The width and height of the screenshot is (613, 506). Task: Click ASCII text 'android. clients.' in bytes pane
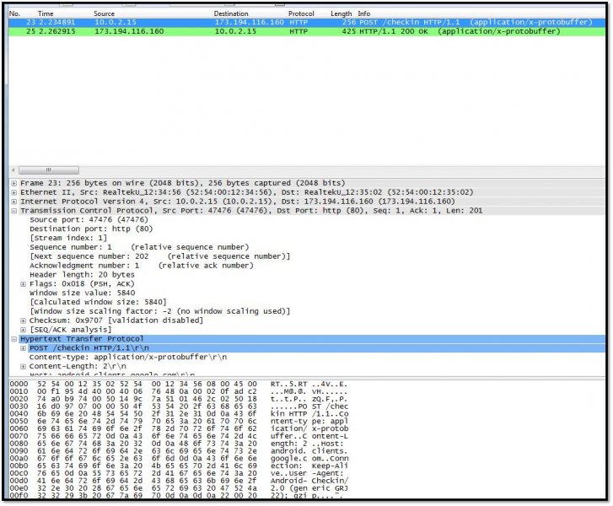point(309,451)
